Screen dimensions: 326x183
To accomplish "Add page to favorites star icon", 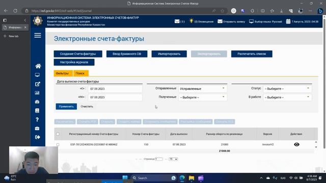I will point(223,11).
